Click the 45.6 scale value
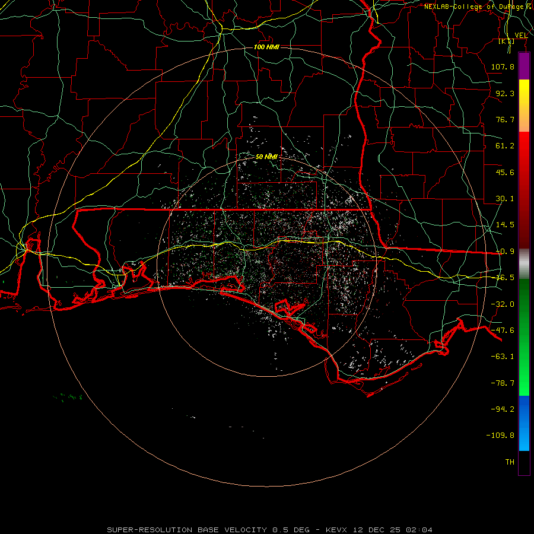Image resolution: width=534 pixels, height=534 pixels. pyautogui.click(x=505, y=172)
